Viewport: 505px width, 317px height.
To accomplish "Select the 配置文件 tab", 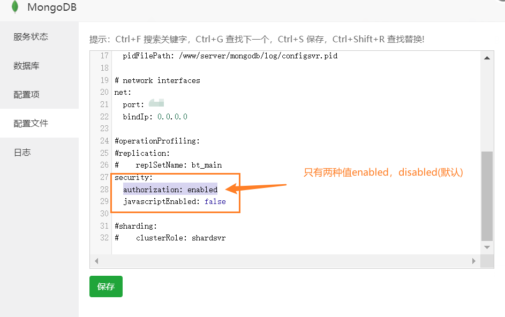I will 31,123.
